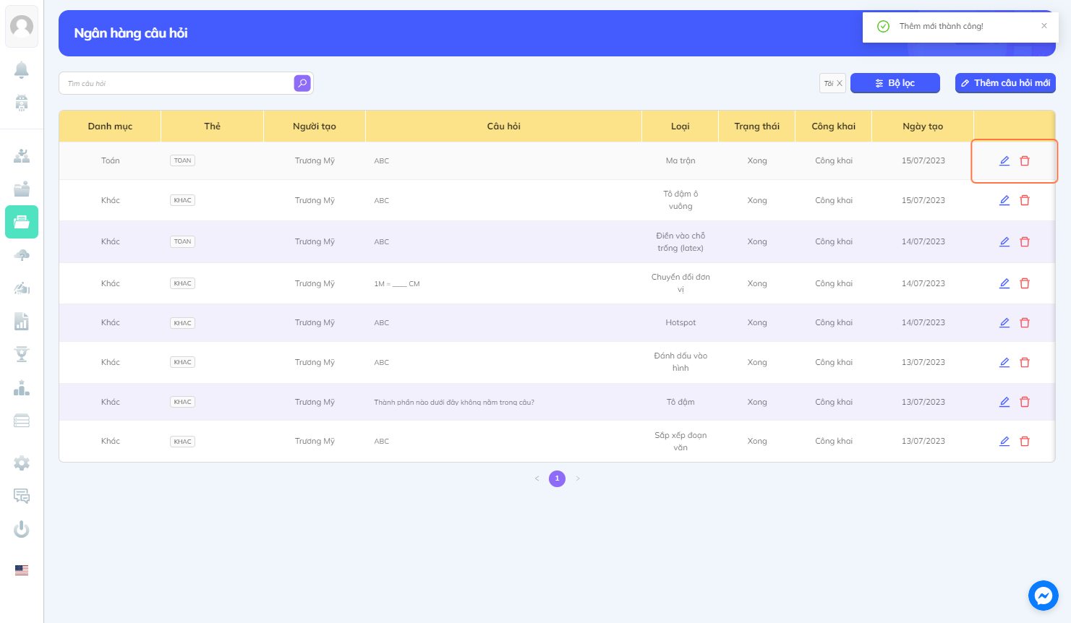Edit the Điền vào chỗ trống (latex) question
This screenshot has width=1071, height=623.
[x=1004, y=241]
